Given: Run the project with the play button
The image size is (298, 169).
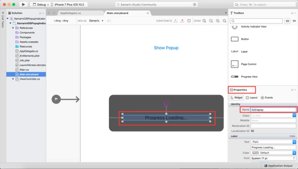Looking at the screenshot, I should pos(23,5).
